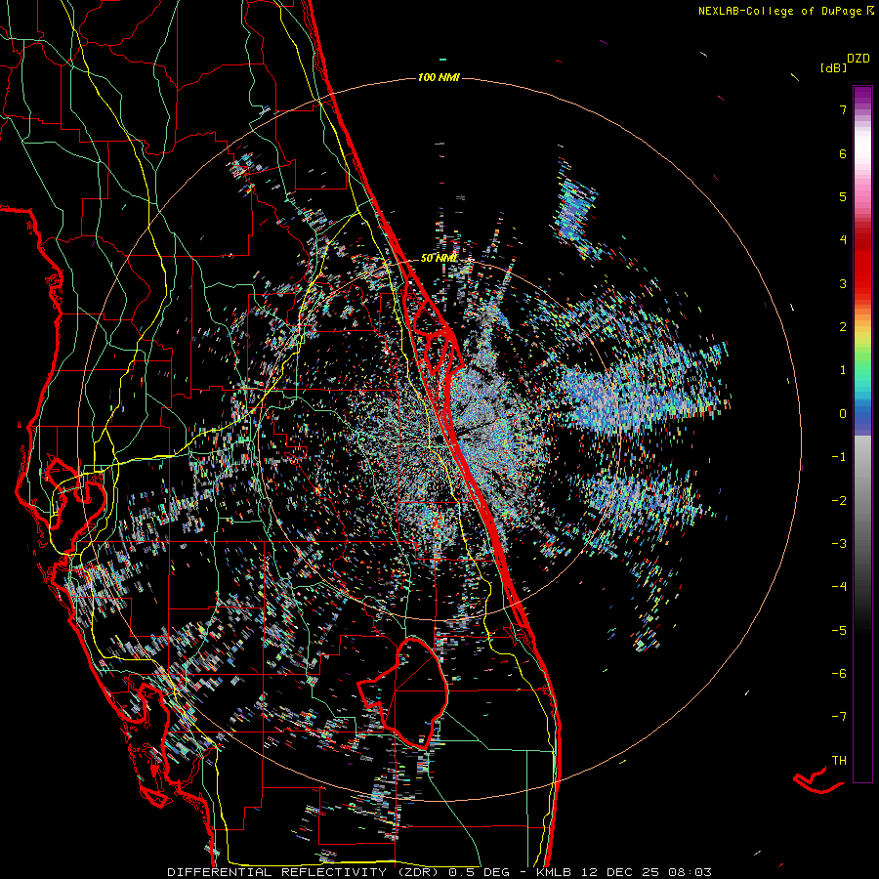Viewport: 879px width, 879px height.
Task: Click the -2 value on color scale
Action: click(x=839, y=501)
